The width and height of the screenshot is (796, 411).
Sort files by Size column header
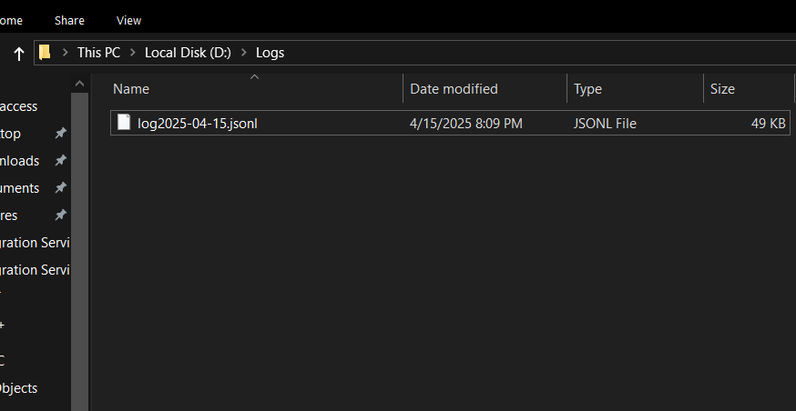point(722,89)
